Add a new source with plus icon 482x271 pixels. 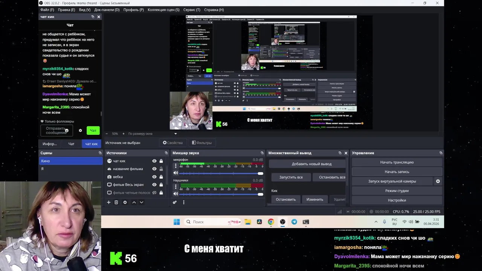(108, 202)
